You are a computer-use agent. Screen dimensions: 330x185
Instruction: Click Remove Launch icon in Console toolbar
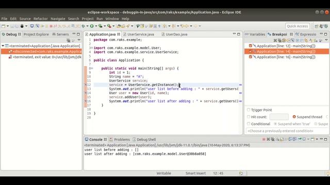268,139
